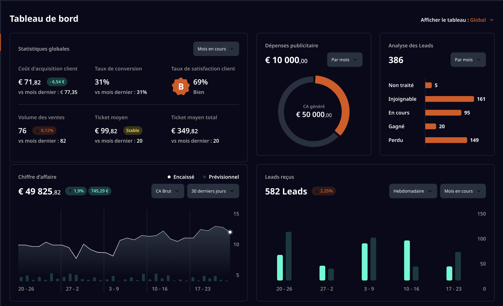Image resolution: width=503 pixels, height=306 pixels.
Task: Click the chevron next to Global
Action: (x=492, y=20)
